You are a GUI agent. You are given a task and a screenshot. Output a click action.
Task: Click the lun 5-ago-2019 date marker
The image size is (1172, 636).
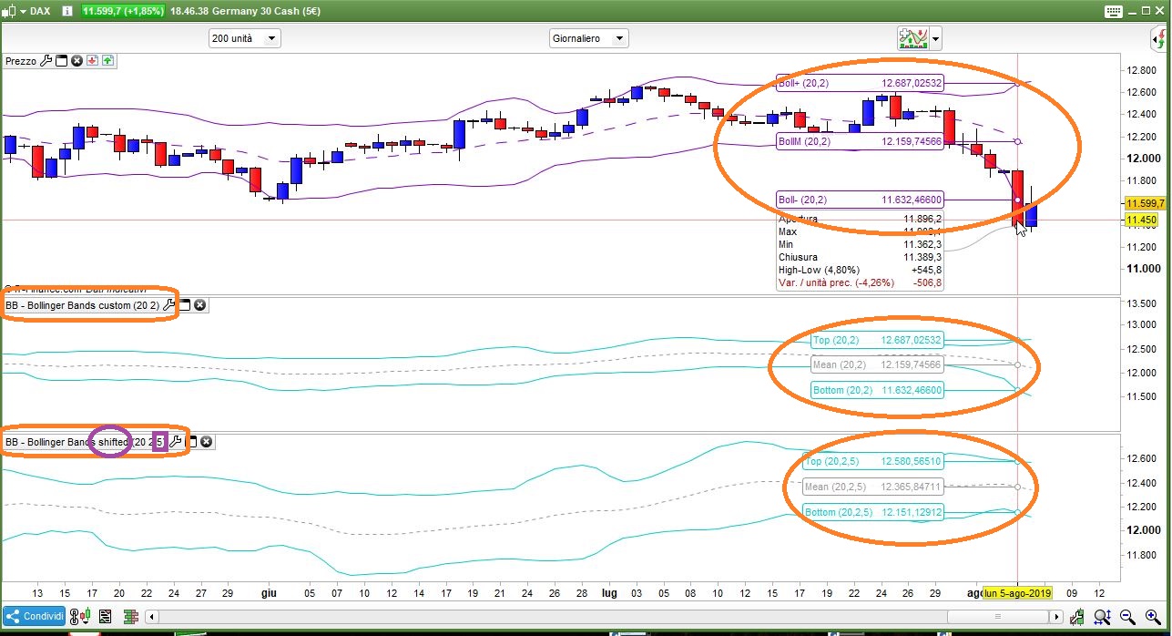tap(1017, 592)
